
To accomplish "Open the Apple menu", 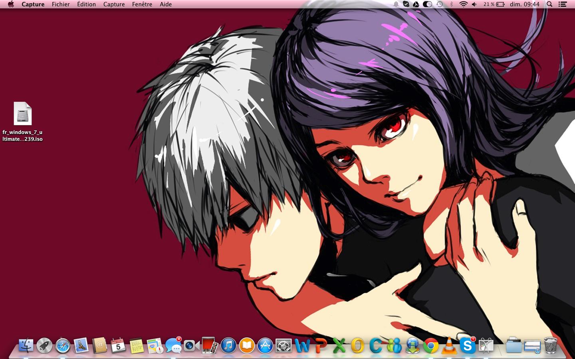I will [x=11, y=4].
